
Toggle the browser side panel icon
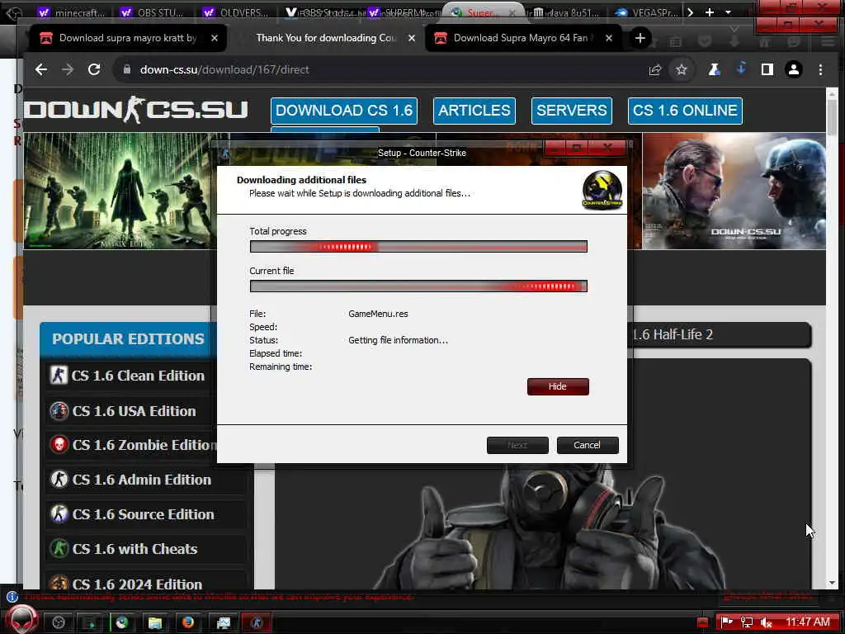point(767,69)
